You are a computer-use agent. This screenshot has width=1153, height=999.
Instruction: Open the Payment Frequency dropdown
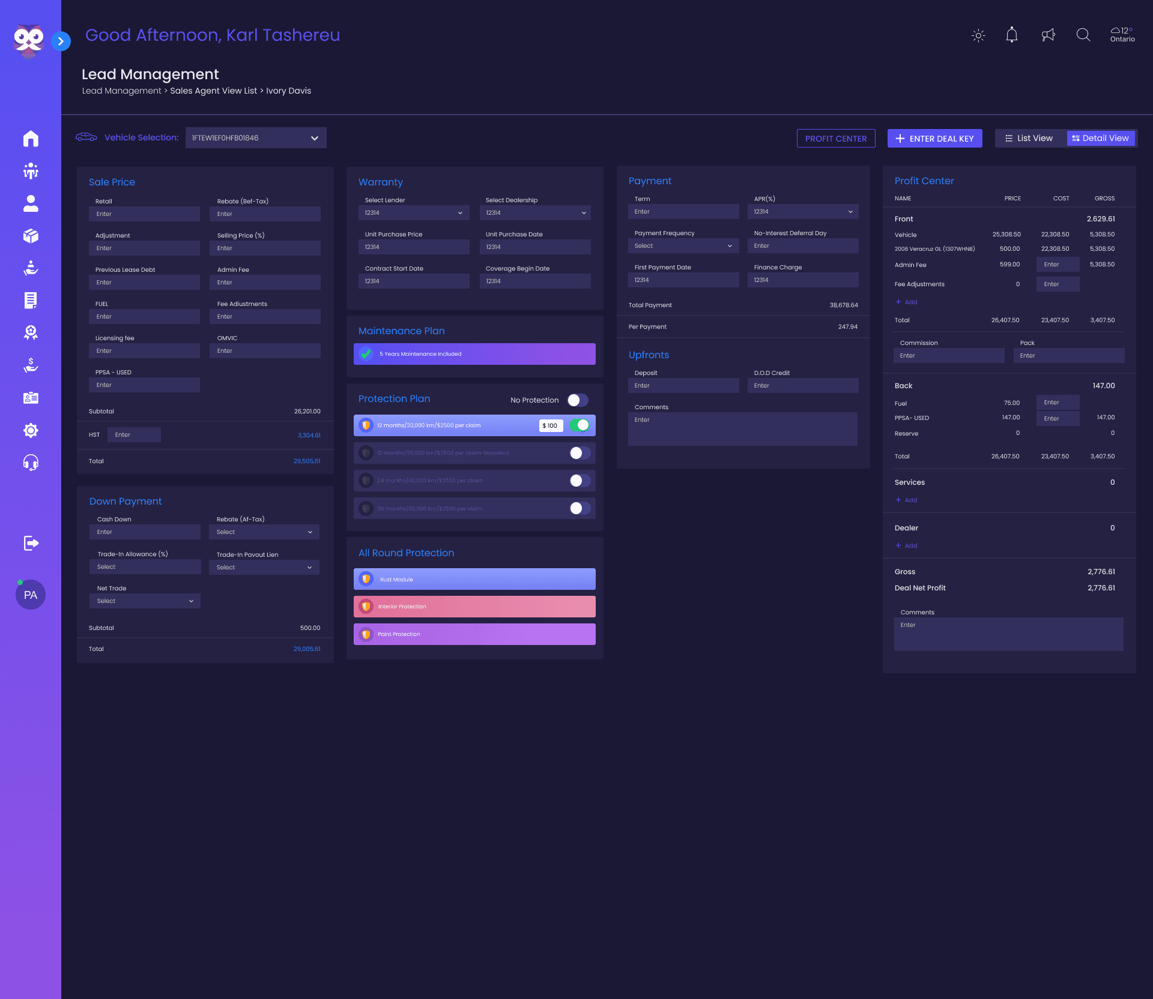683,246
